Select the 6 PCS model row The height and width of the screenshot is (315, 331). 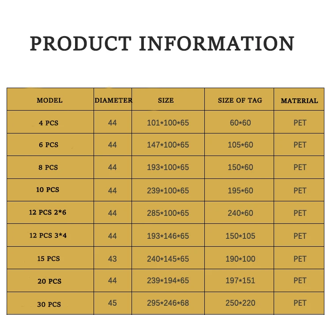49,145
